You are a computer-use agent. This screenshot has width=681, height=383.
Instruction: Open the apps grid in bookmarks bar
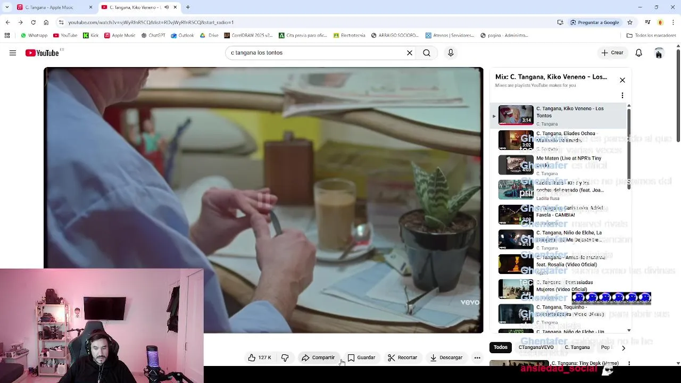pyautogui.click(x=7, y=36)
